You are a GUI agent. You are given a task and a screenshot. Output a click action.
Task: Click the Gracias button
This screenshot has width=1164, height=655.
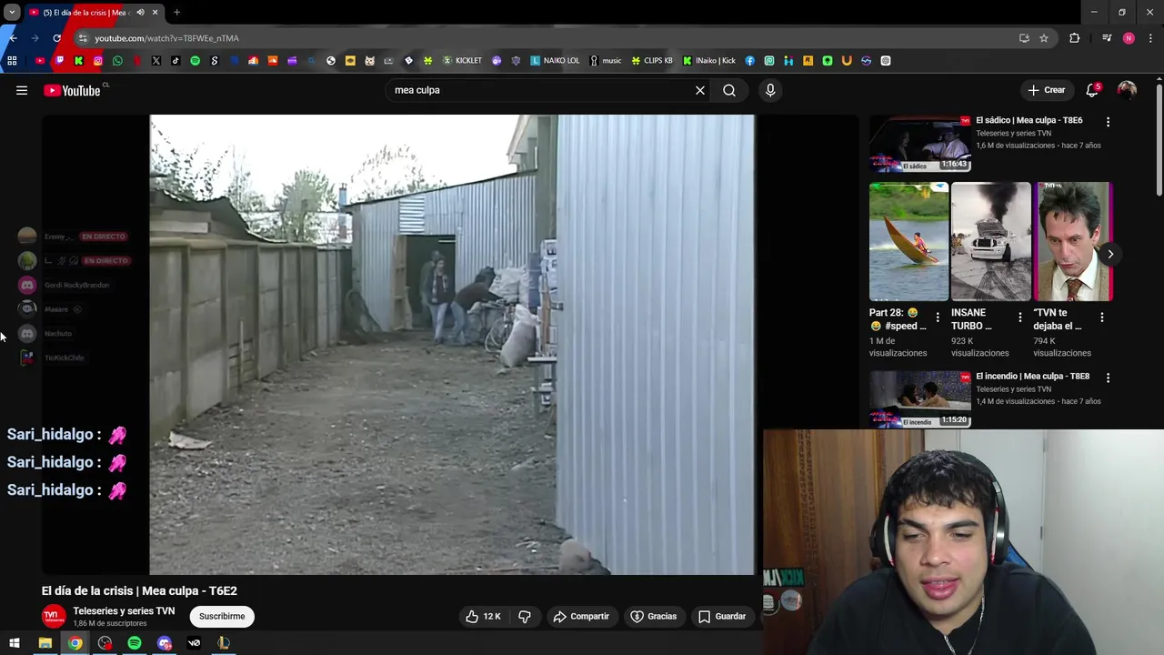654,616
